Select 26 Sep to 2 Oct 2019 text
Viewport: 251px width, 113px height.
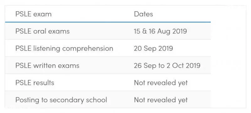pyautogui.click(x=167, y=66)
